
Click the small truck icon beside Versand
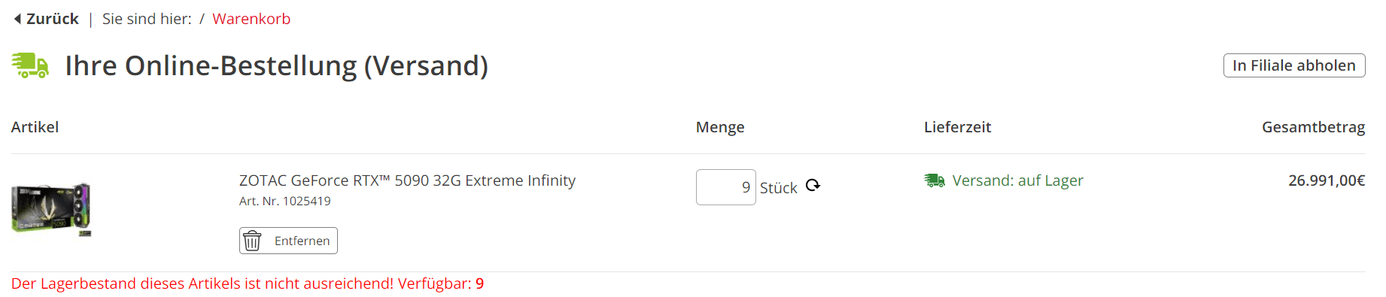[935, 180]
